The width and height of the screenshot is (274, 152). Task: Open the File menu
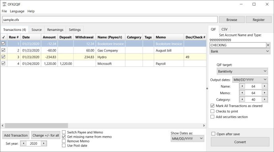coord(4,11)
